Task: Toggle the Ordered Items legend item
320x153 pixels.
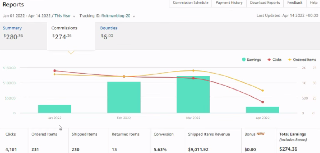Action: click(302, 60)
